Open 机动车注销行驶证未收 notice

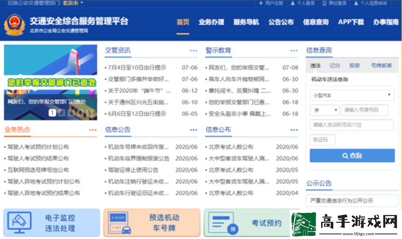[138, 182]
